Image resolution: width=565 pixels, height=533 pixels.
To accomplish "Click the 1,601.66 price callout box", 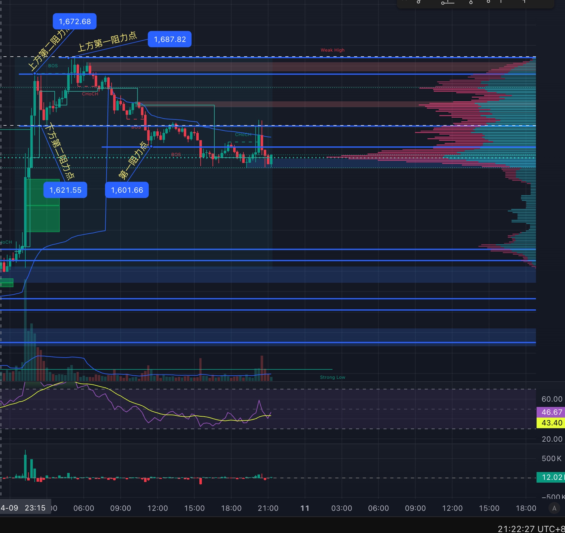I will (127, 190).
